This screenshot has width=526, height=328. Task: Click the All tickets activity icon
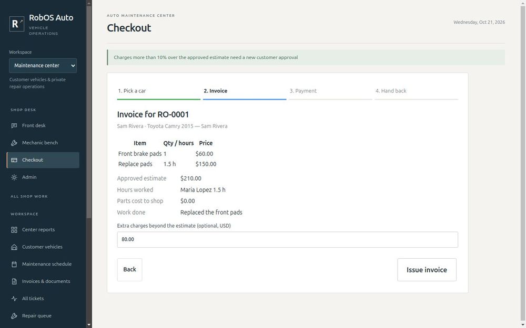pos(14,299)
